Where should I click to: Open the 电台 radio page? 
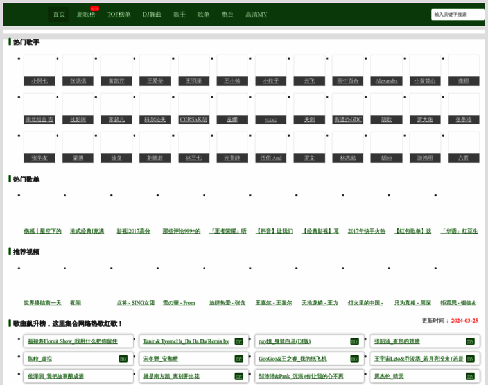[227, 14]
